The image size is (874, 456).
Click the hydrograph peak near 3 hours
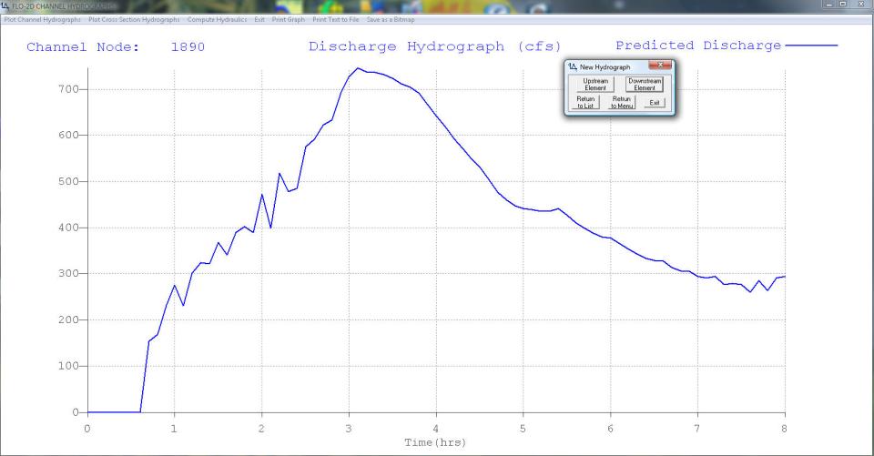[358, 68]
